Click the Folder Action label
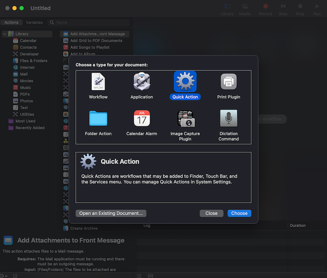 pyautogui.click(x=98, y=133)
